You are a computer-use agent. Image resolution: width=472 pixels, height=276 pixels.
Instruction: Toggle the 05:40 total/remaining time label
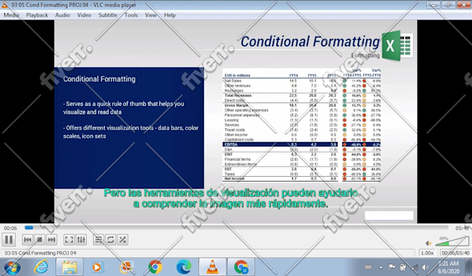pyautogui.click(x=462, y=228)
